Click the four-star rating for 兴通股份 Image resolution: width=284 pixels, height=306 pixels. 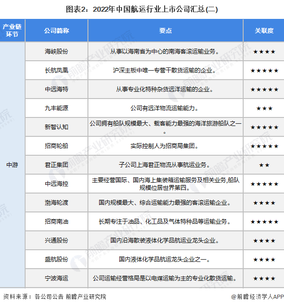pos(264,241)
